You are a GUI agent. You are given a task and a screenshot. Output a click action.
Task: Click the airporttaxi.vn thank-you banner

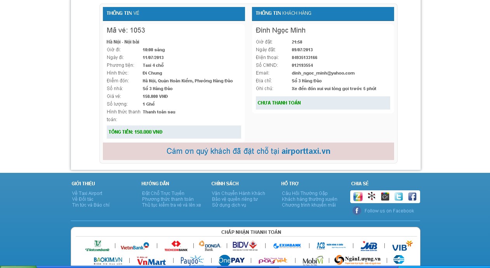coord(248,151)
